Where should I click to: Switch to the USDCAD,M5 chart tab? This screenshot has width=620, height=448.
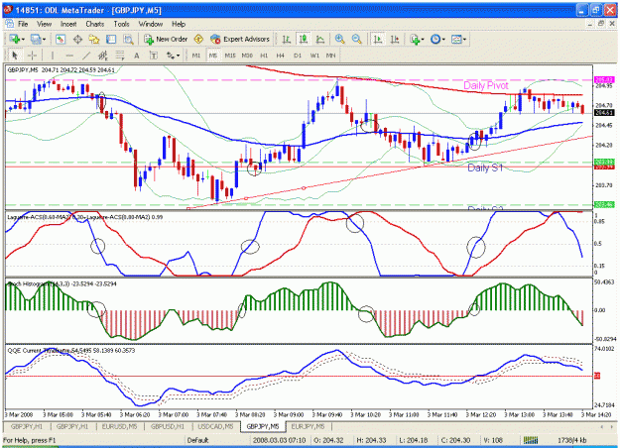point(215,426)
